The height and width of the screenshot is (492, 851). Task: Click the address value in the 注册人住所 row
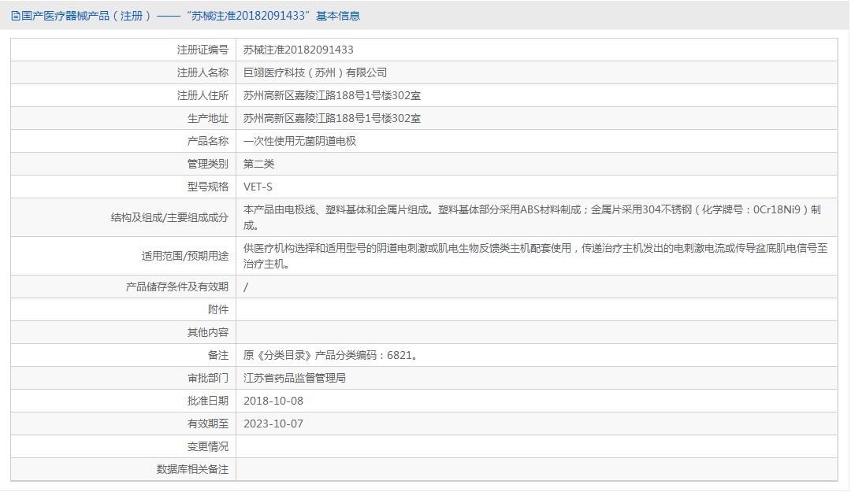click(333, 95)
